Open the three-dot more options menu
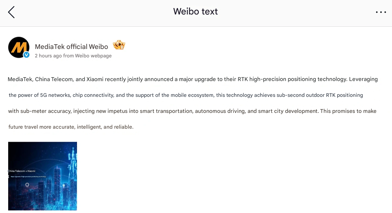This screenshot has height=213, width=392. [x=381, y=12]
